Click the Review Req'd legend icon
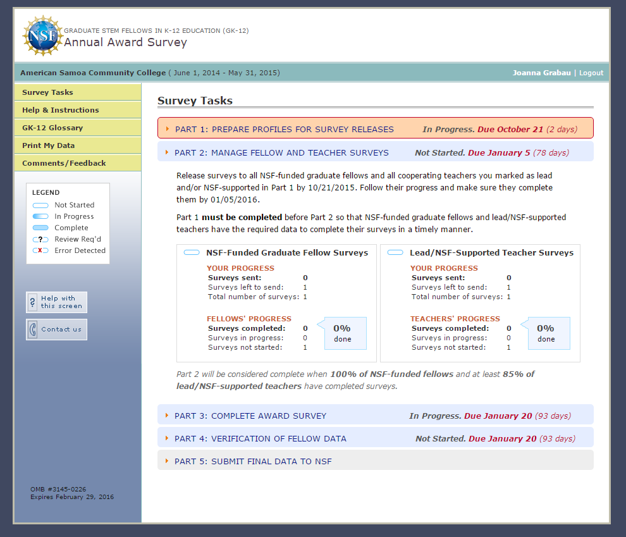 tap(40, 239)
